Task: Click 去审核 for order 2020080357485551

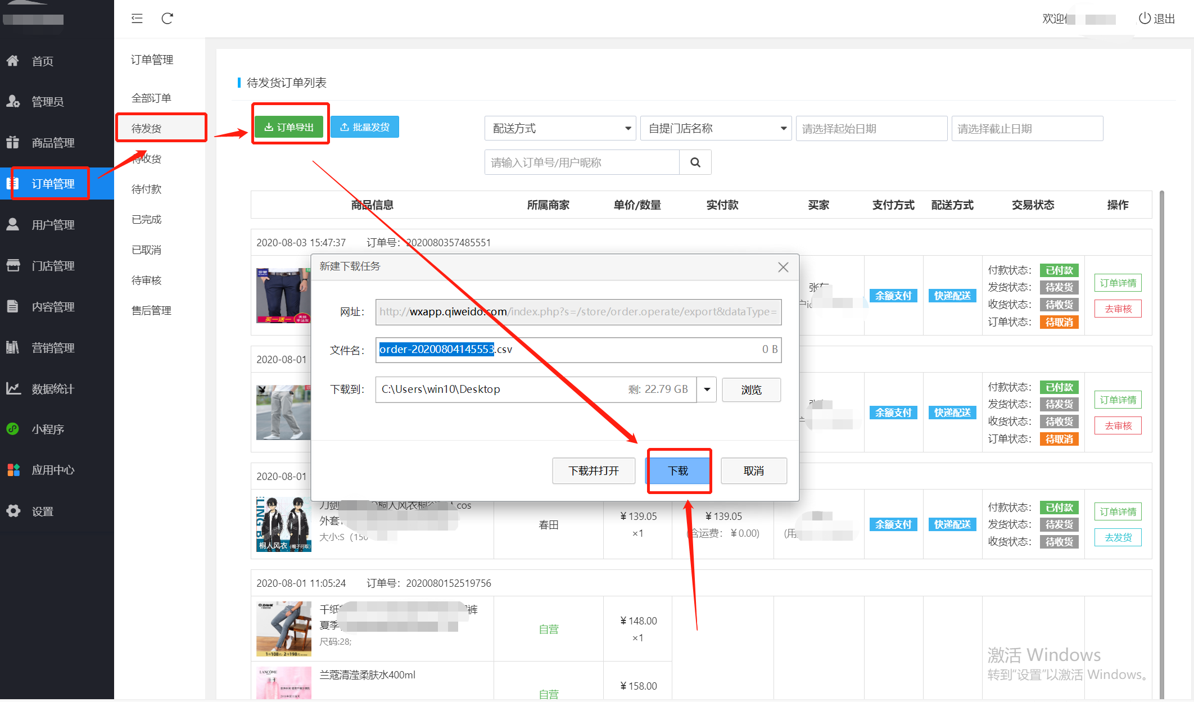Action: click(x=1118, y=309)
